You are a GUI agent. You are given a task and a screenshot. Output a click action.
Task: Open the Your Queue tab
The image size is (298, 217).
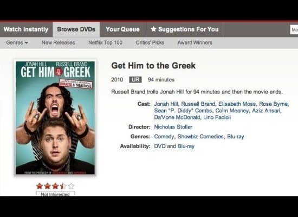click(x=122, y=29)
